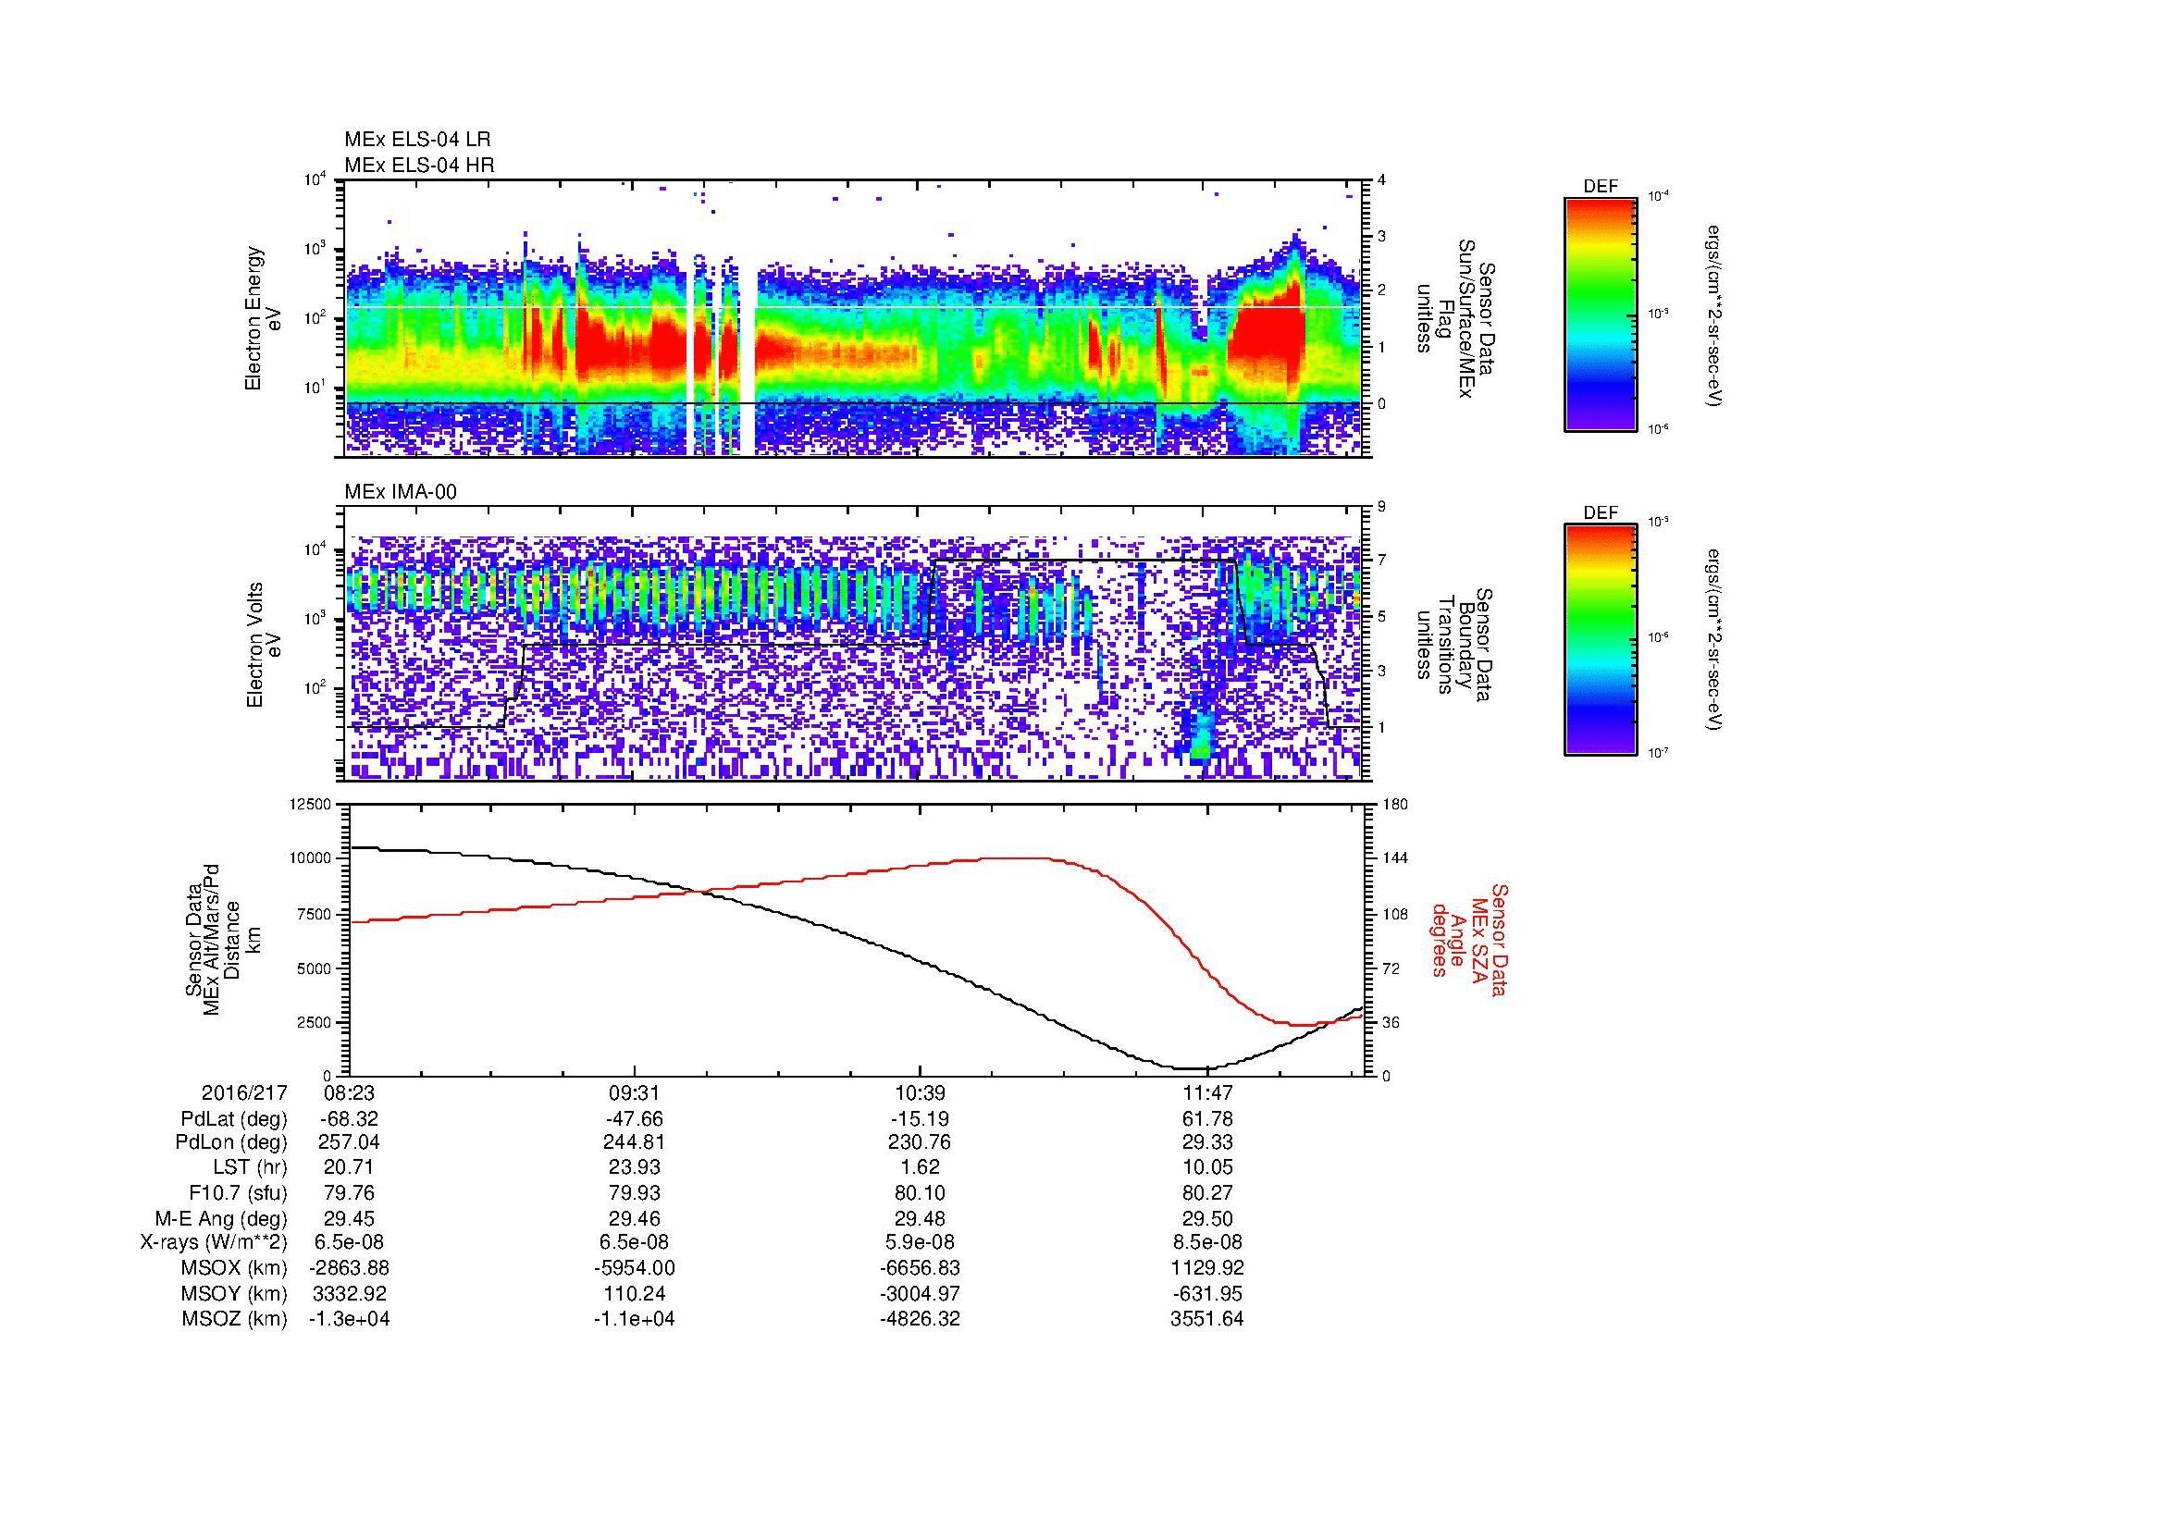Click the time tick '10:39'
The height and width of the screenshot is (1529, 2164).
920,1093
